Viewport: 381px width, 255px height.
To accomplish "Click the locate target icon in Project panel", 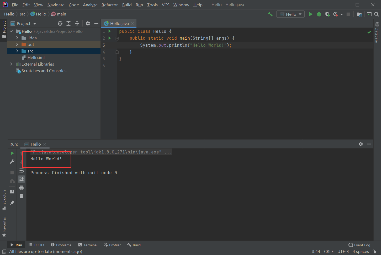I will (60, 23).
